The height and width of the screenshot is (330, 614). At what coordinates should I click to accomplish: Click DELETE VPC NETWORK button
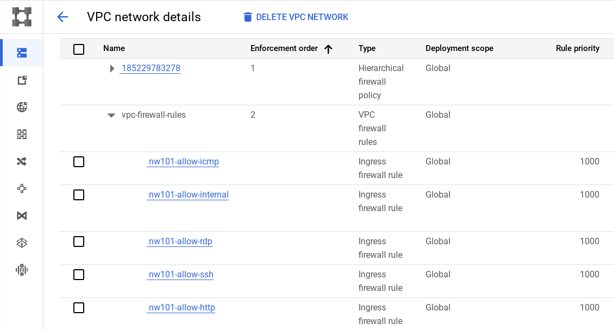(x=296, y=17)
